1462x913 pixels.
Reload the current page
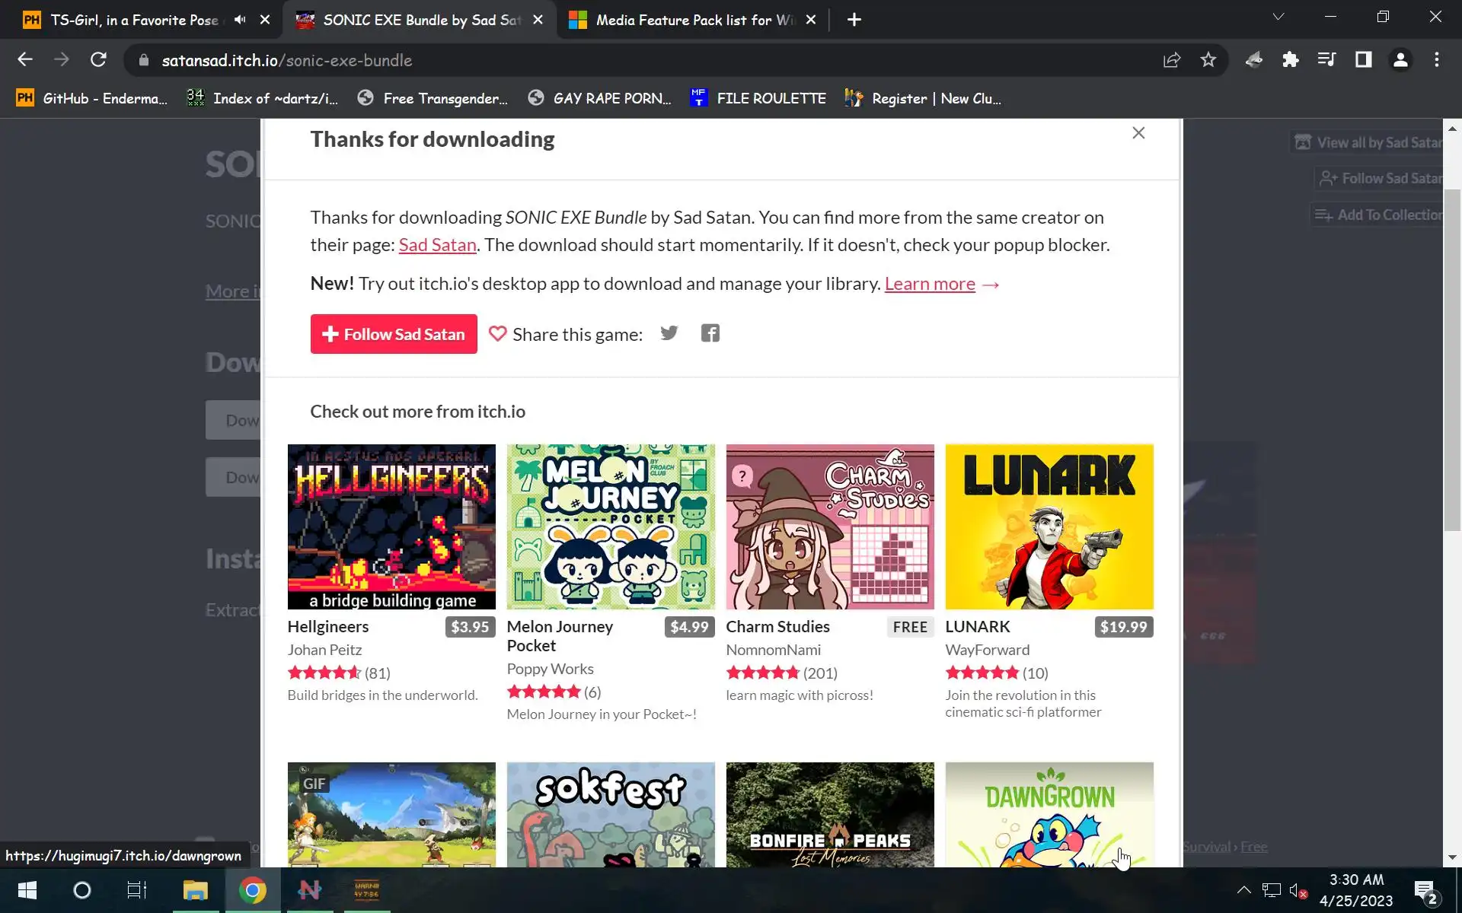(98, 60)
